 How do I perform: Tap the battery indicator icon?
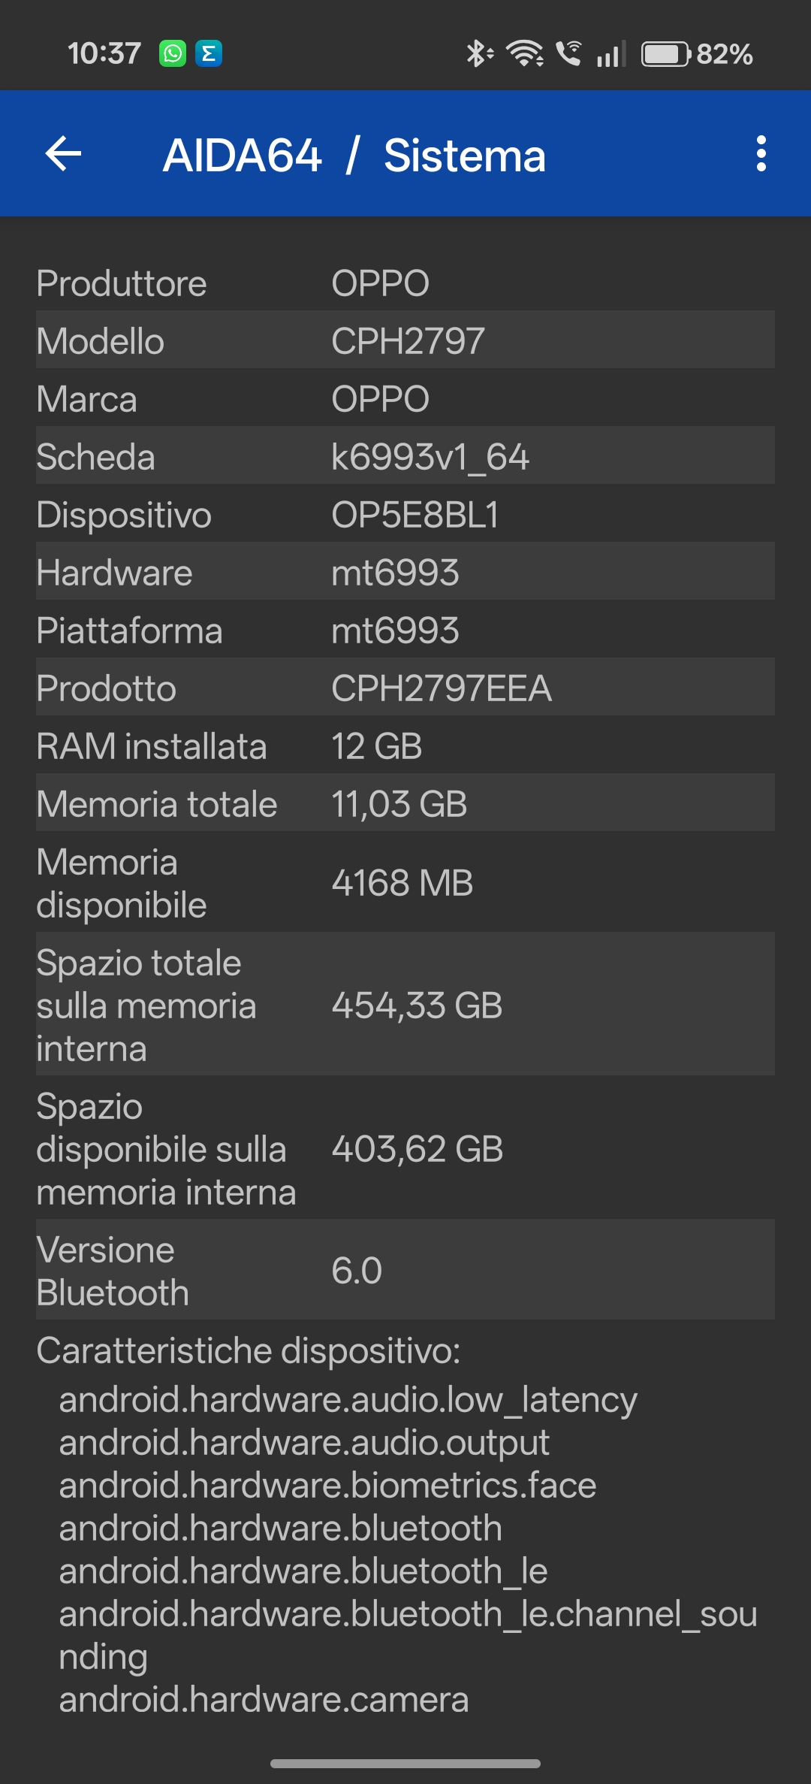tap(665, 54)
